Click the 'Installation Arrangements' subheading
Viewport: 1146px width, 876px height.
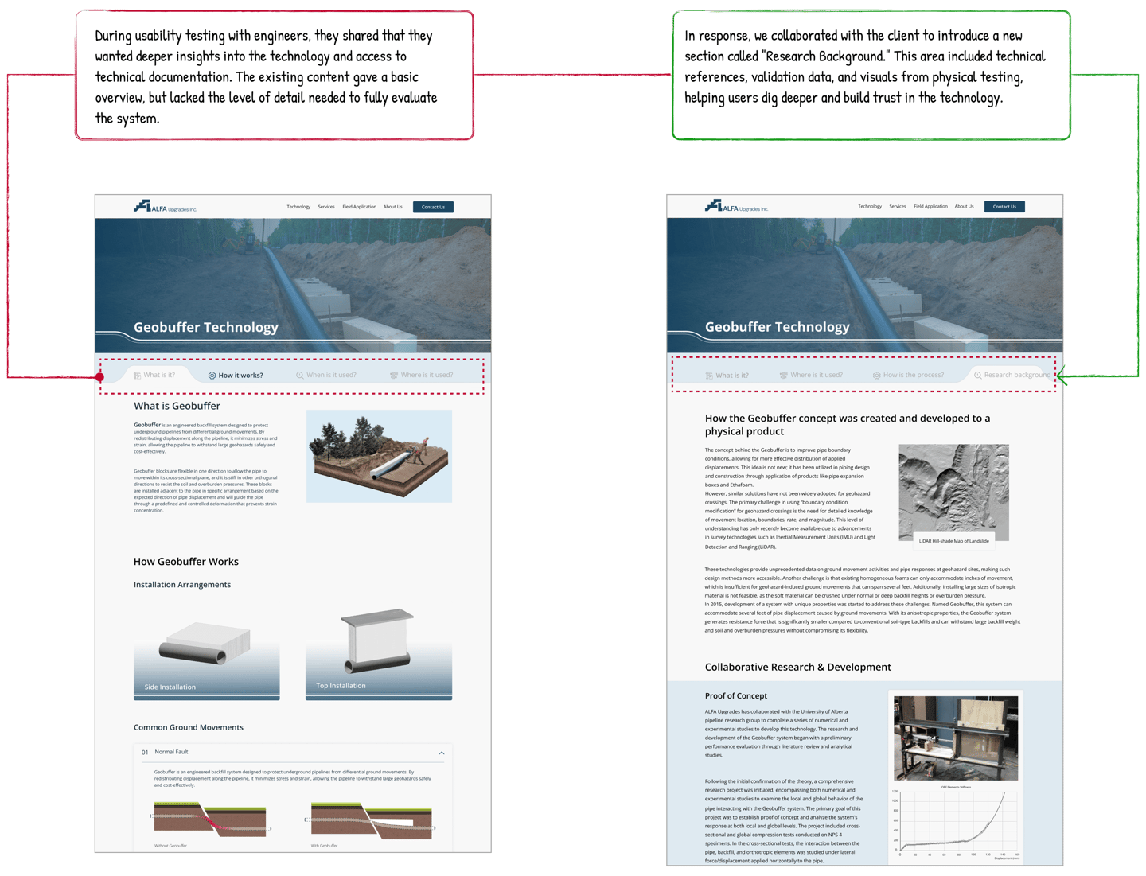pyautogui.click(x=182, y=585)
